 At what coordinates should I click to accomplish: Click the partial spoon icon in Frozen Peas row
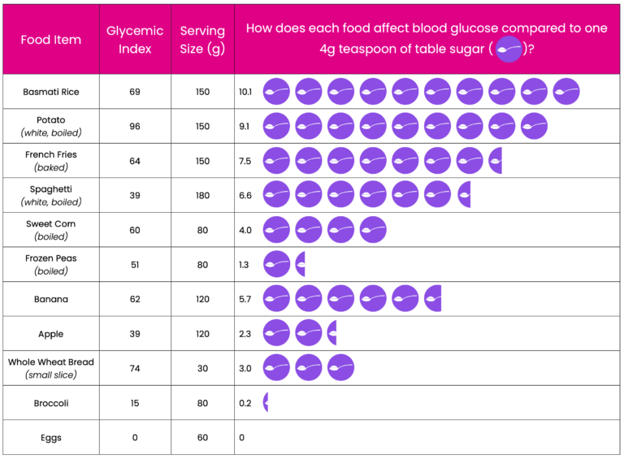tap(301, 264)
